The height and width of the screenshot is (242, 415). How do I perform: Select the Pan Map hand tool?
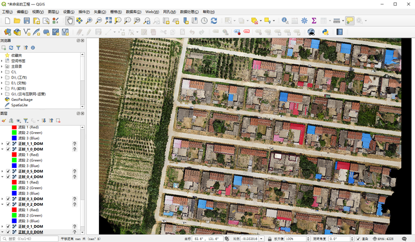pos(70,21)
